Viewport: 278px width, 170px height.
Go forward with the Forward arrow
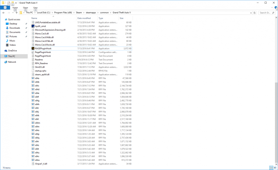pyautogui.click(x=9, y=13)
